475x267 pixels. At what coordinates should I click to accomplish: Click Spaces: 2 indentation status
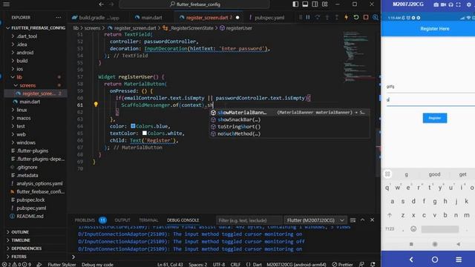click(198, 264)
